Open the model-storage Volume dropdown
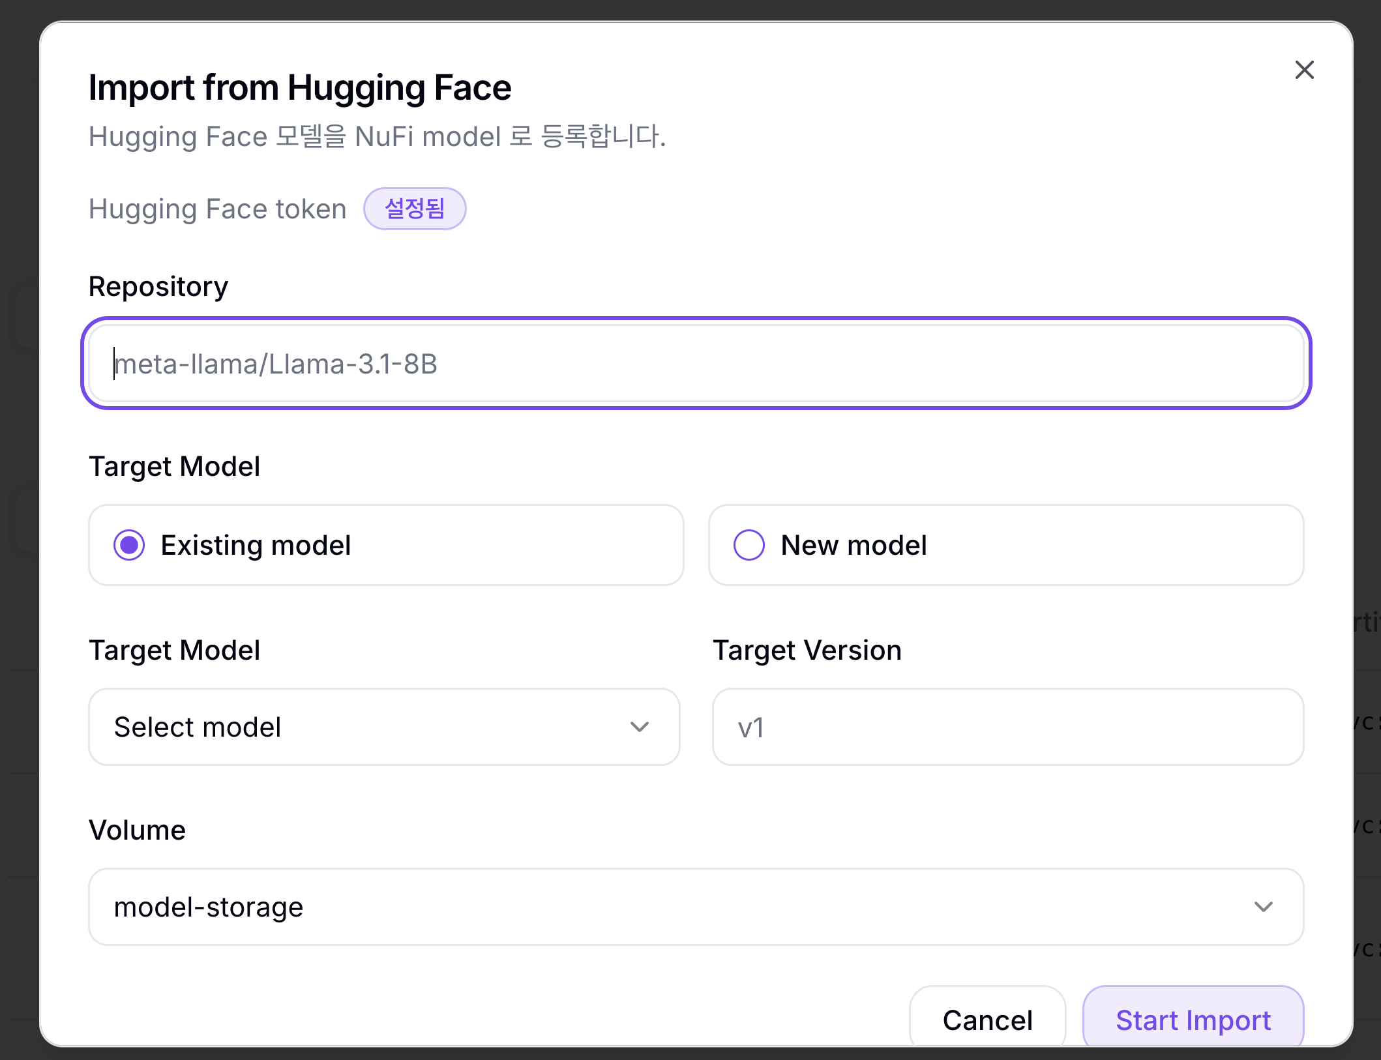 [x=696, y=907]
